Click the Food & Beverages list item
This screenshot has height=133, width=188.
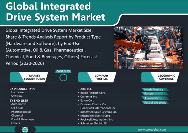pos(23,119)
